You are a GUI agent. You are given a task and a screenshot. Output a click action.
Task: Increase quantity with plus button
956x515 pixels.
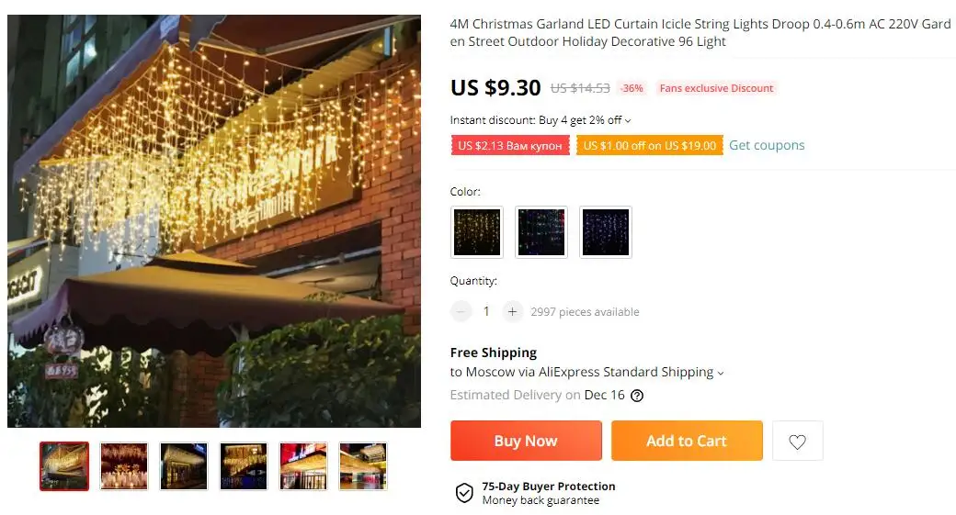coord(512,312)
